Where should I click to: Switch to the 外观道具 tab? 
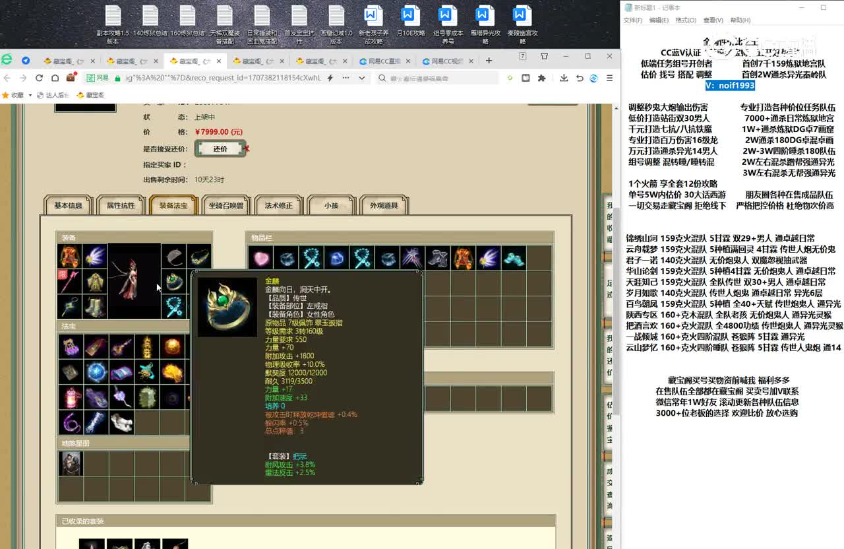click(384, 205)
